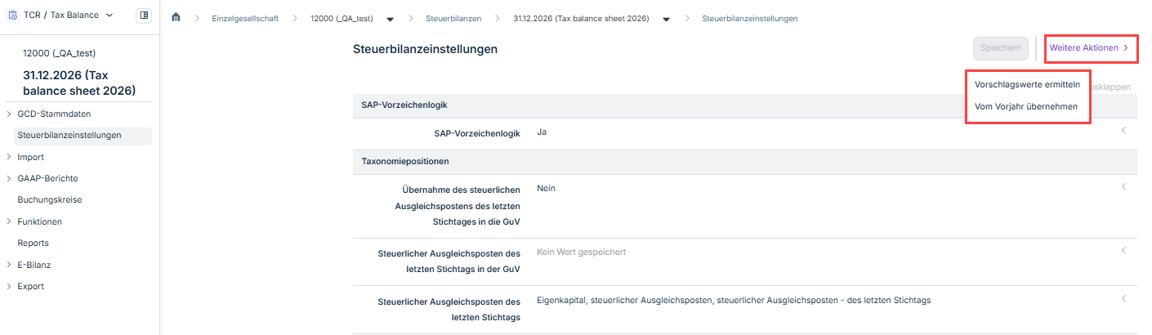Click the GAAP-Berichte label
Viewport: 1152px width, 335px height.
click(47, 178)
